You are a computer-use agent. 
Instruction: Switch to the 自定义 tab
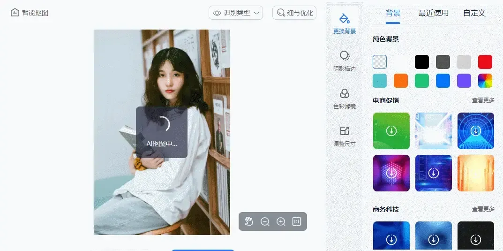pos(474,13)
